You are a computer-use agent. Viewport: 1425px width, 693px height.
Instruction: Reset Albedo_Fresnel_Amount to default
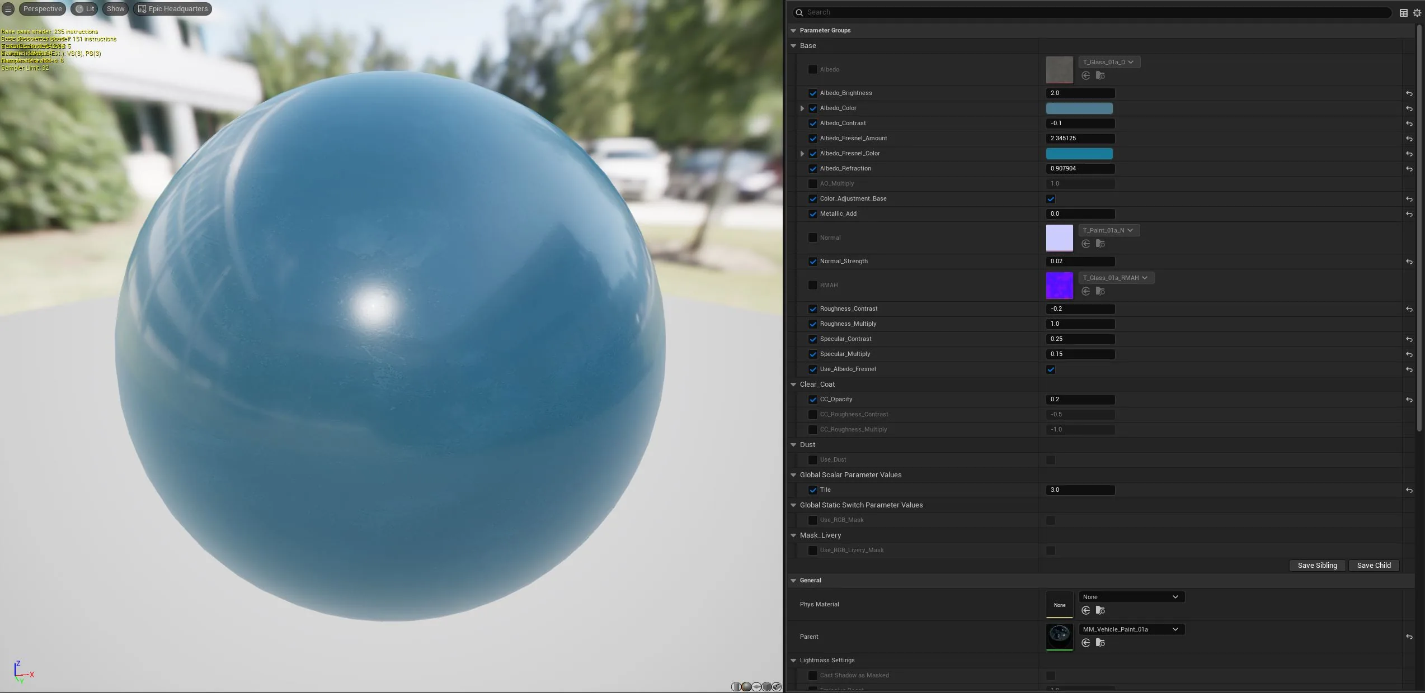[x=1409, y=139]
